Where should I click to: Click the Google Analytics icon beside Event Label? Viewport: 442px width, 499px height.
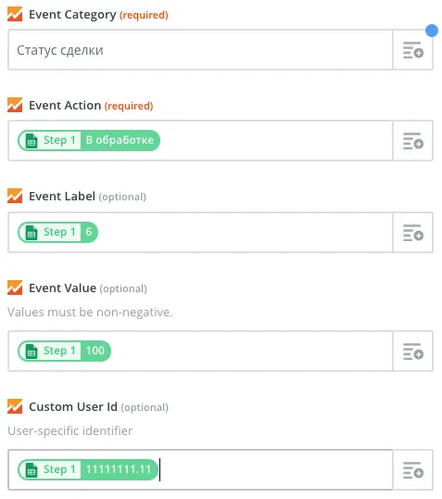[x=15, y=196]
